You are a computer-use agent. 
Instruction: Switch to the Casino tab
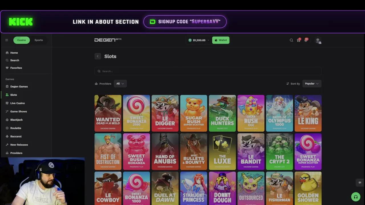(21, 40)
